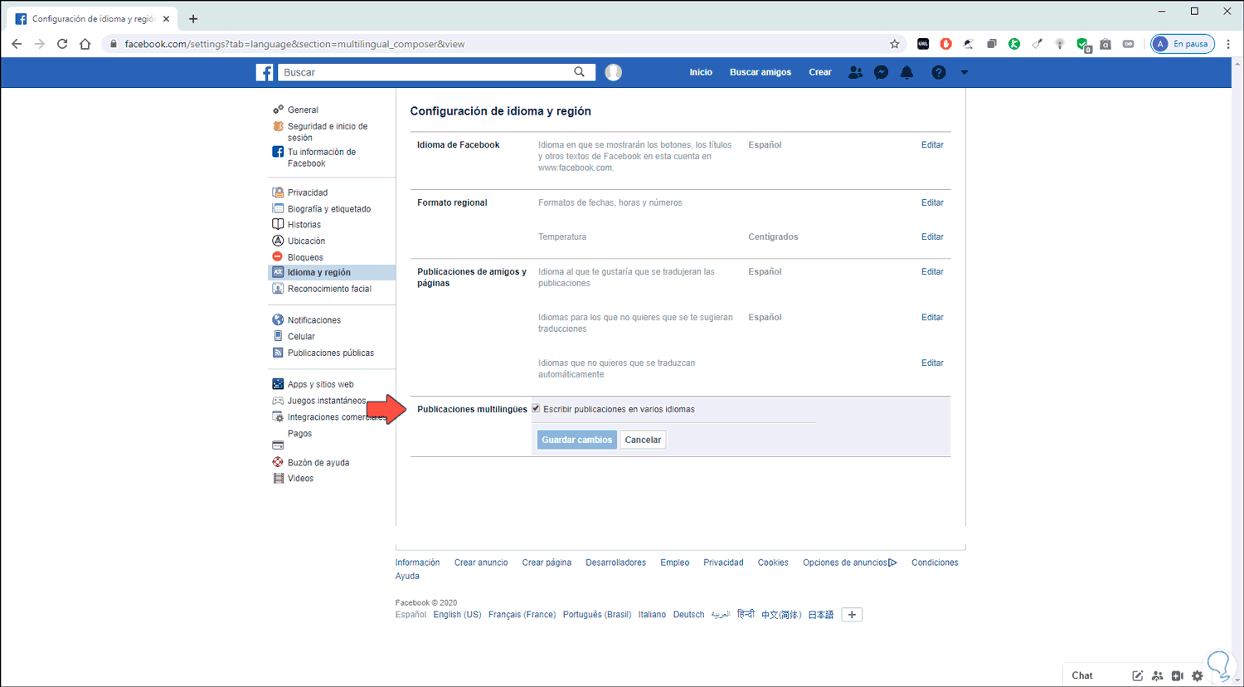Click the Cancelar button
The width and height of the screenshot is (1244, 687).
coord(643,440)
